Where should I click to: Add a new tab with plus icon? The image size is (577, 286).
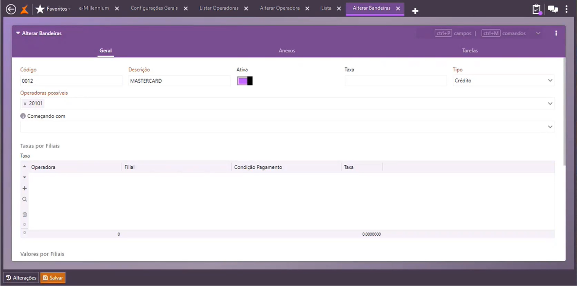(415, 11)
